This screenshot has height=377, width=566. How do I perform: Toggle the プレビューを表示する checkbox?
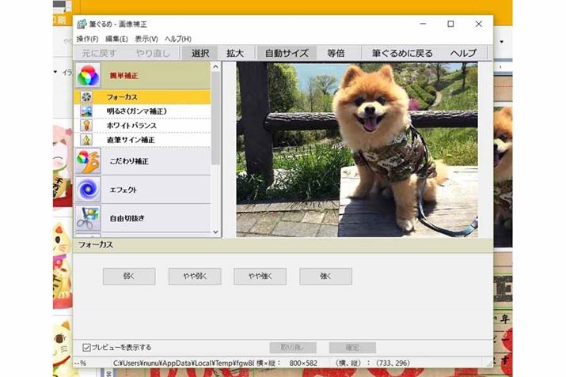click(86, 347)
